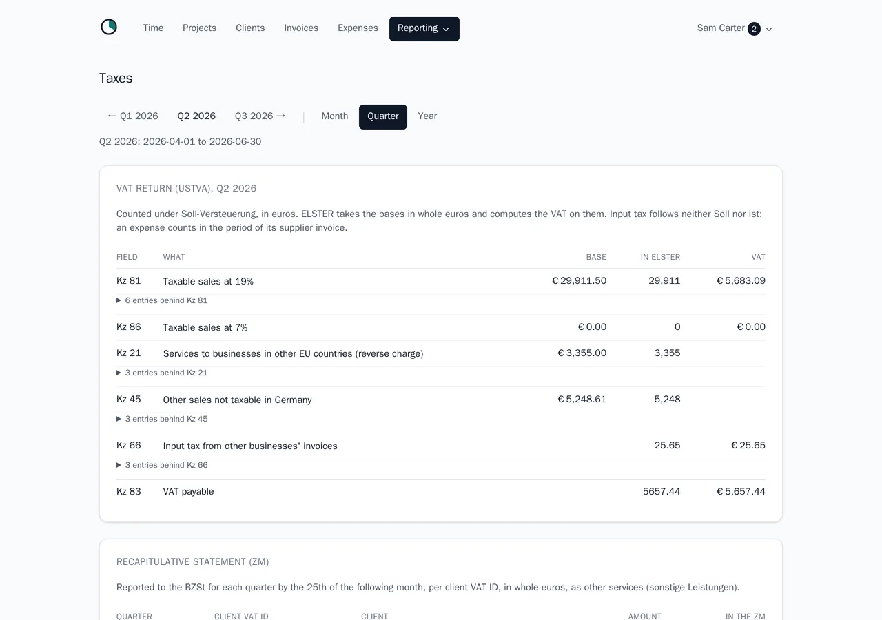
Task: Click the 'RECAPITULATIVE STATEMENT (ZM)' heading
Action: coord(193,562)
